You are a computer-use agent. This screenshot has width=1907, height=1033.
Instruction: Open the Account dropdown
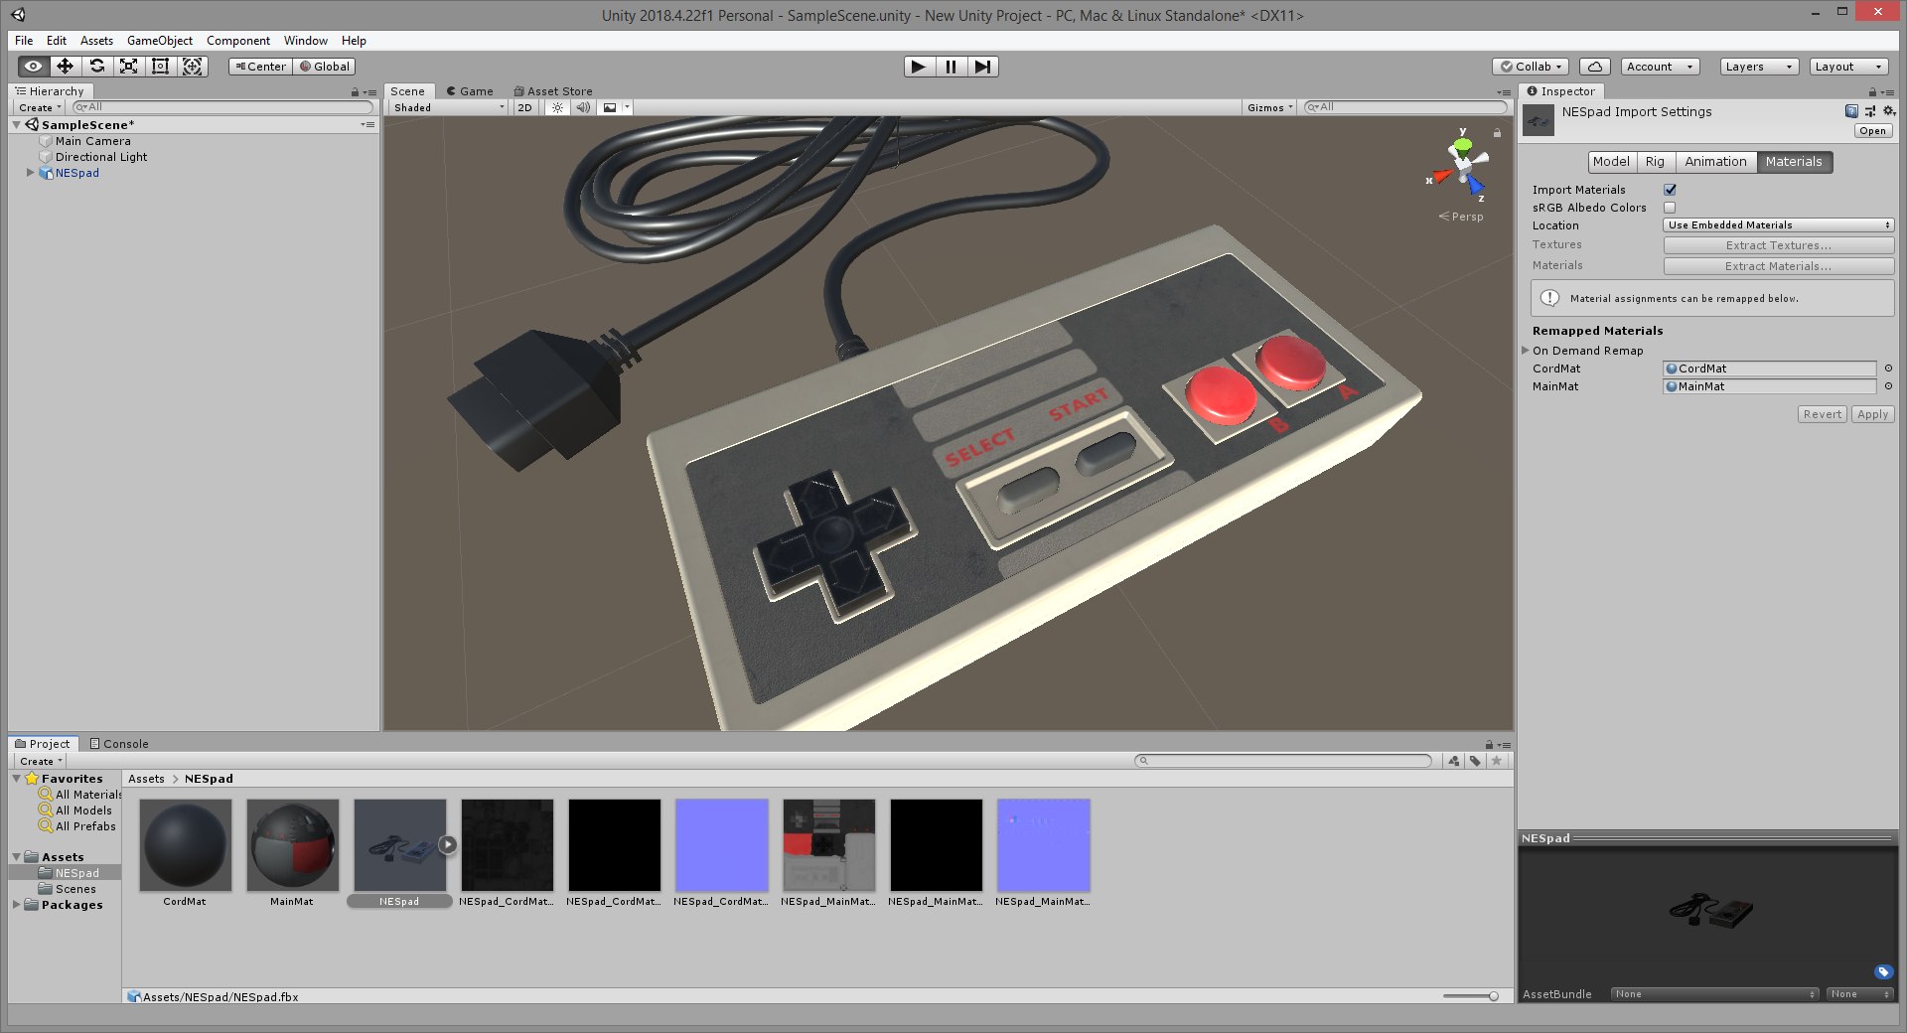click(1660, 67)
